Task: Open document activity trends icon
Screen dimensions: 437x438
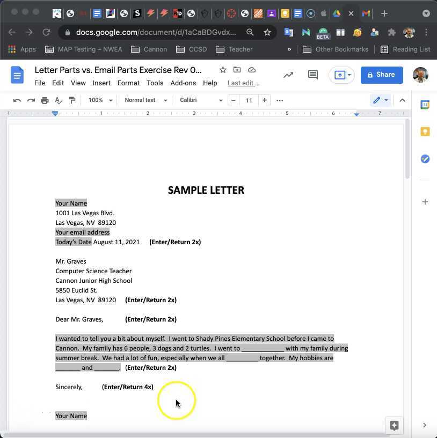Action: (288, 75)
